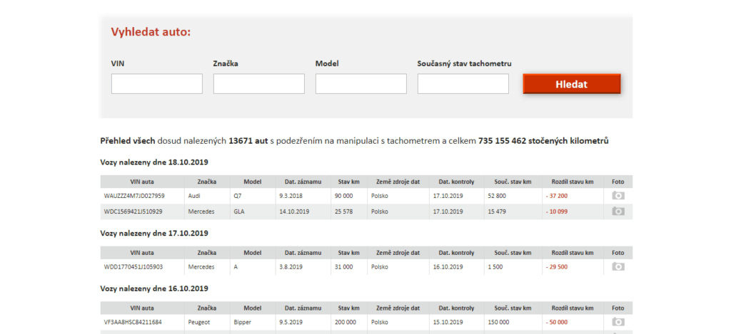
Task: Click the Vyhledat auto heading
Action: [151, 32]
